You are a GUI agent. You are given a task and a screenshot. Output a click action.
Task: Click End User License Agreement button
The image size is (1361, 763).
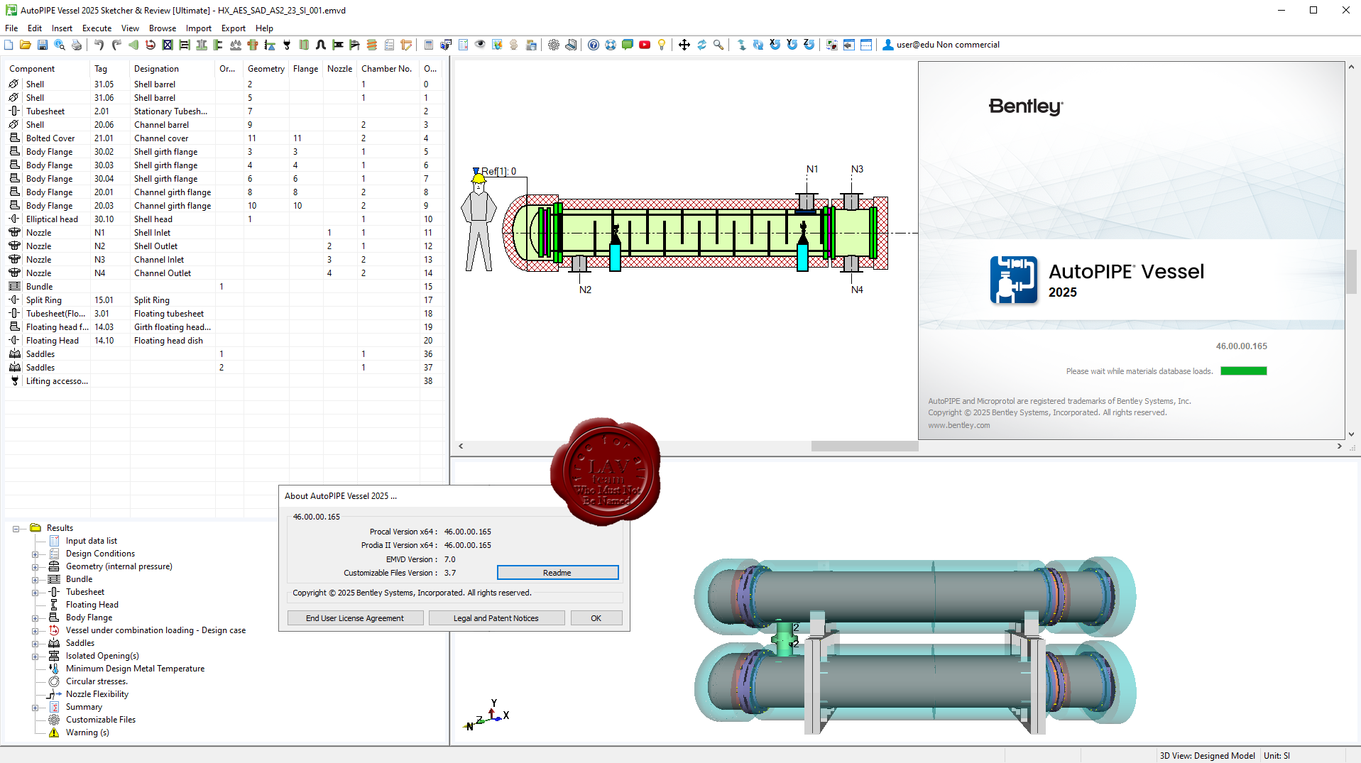[x=355, y=618]
